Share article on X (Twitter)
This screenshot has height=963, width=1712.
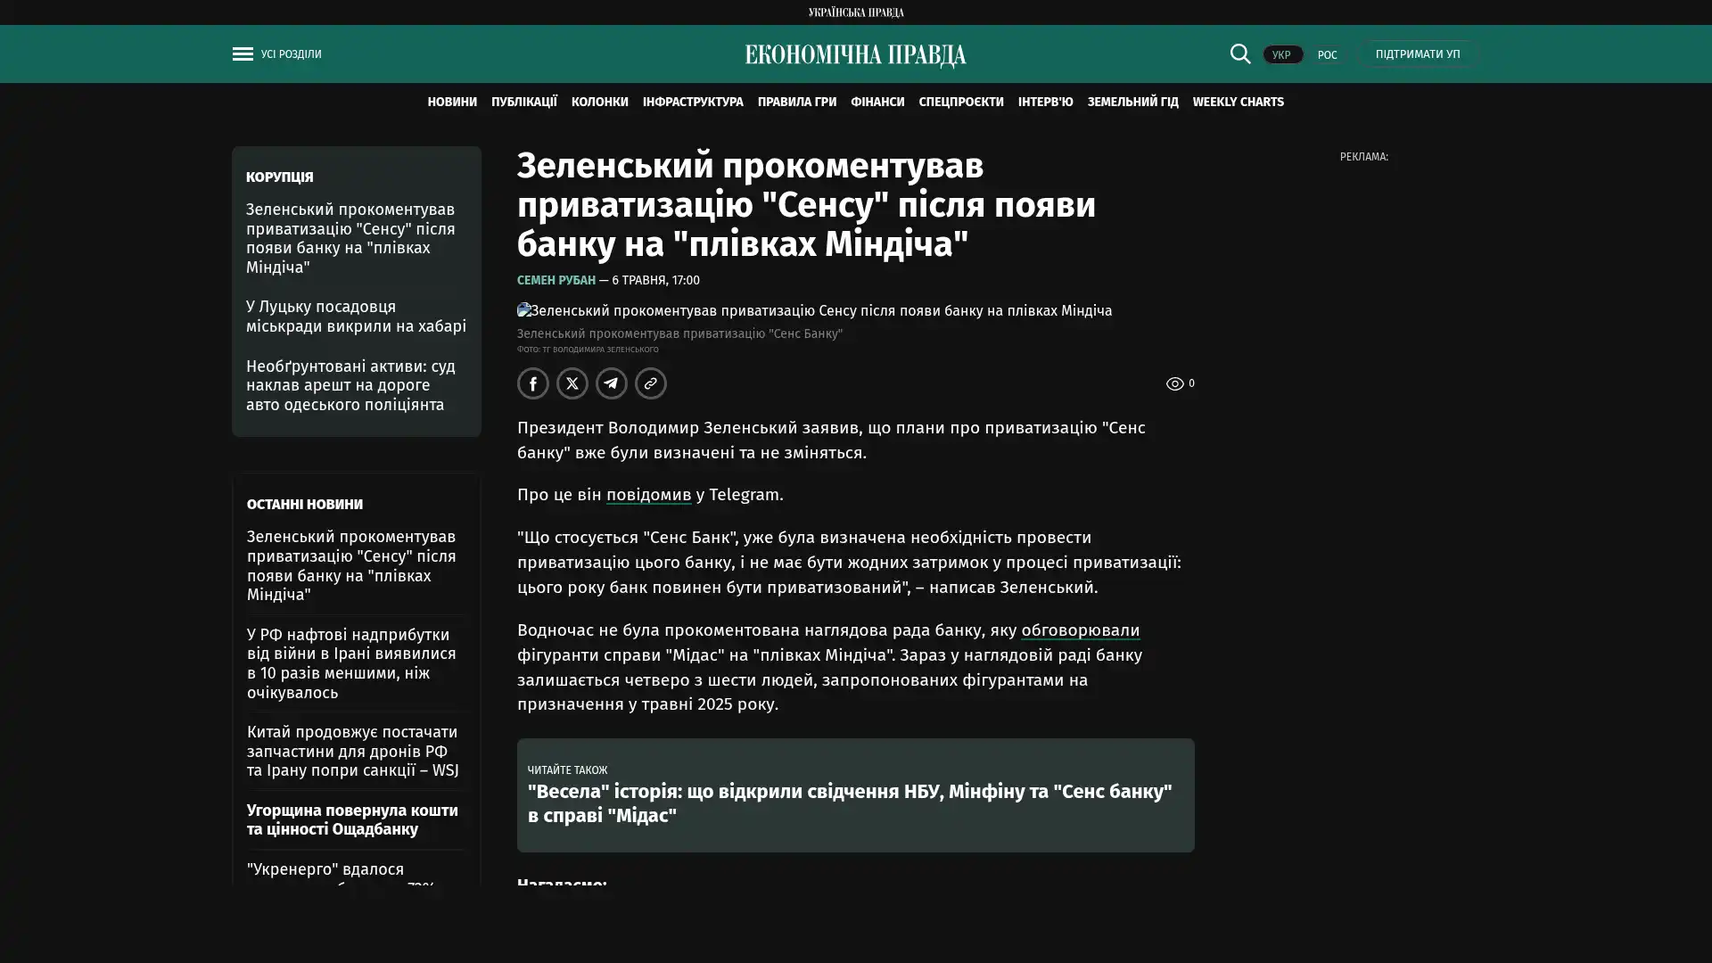pos(572,383)
